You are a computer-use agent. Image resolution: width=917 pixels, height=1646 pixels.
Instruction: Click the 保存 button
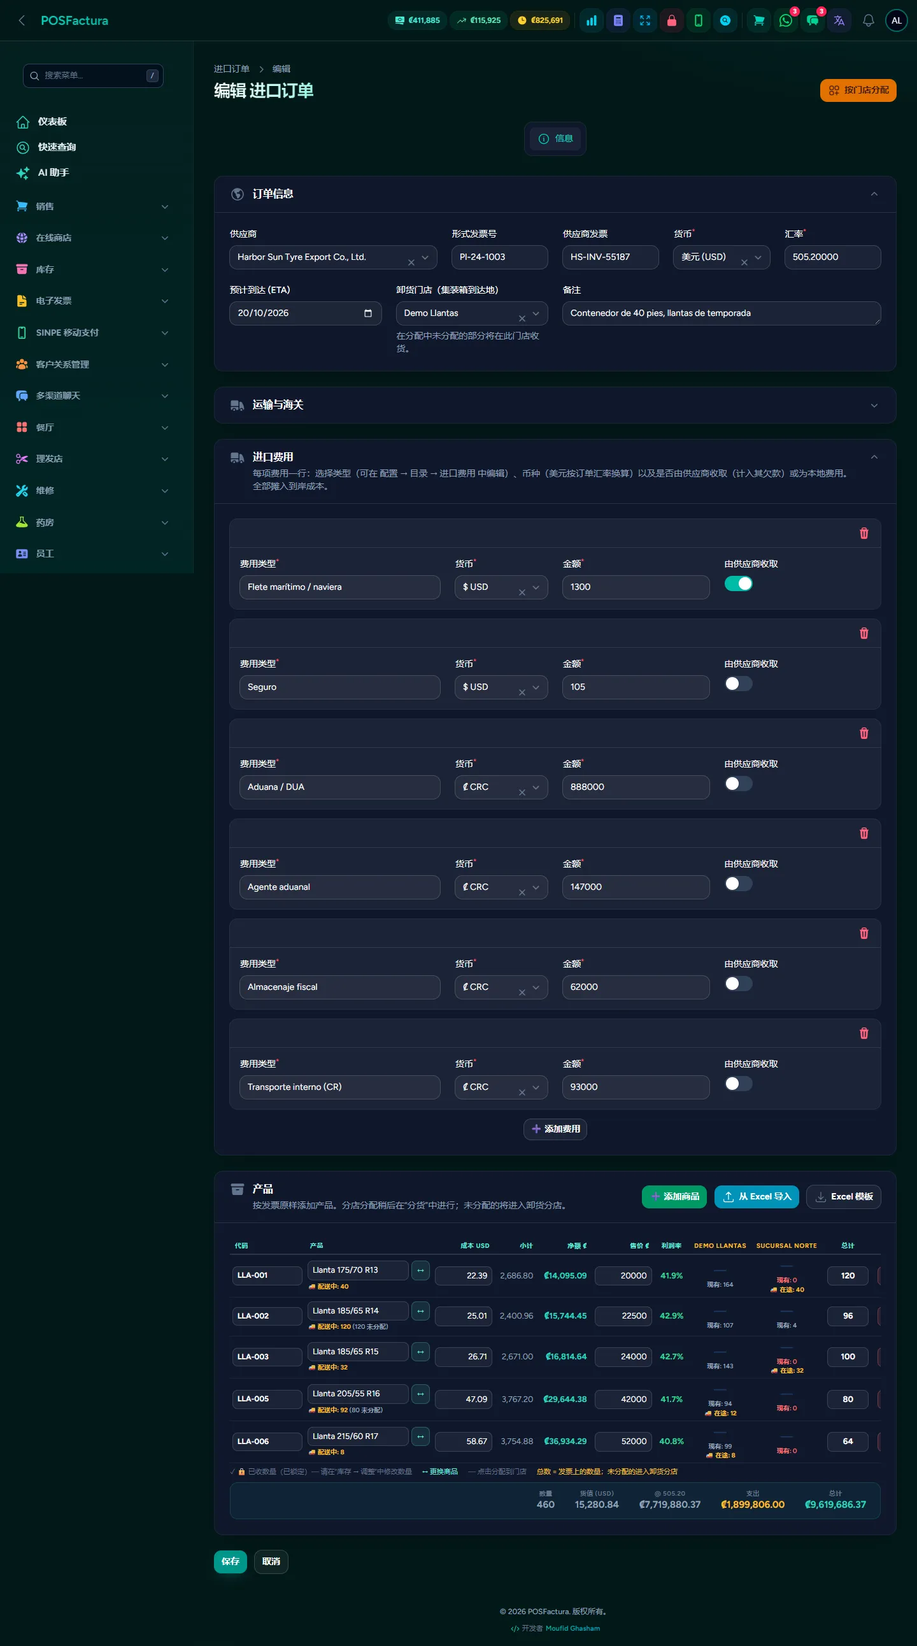(x=231, y=1562)
